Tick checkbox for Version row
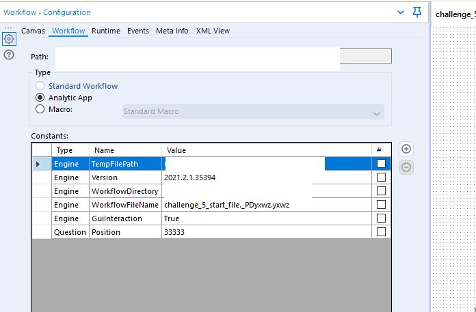Image resolution: width=476 pixels, height=312 pixels. 381,178
